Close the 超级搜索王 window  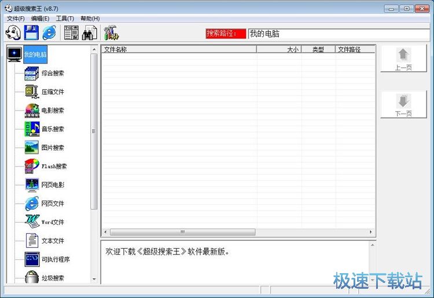point(422,9)
